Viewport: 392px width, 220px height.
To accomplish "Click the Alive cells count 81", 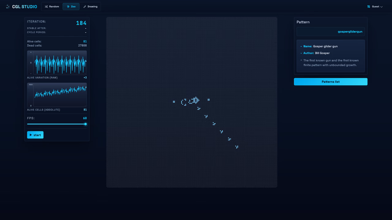I will (x=85, y=41).
